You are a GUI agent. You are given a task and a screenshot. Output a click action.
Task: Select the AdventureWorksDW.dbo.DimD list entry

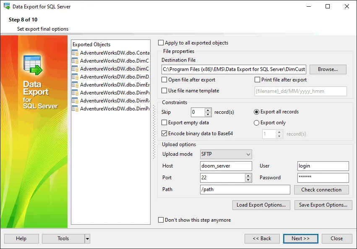(x=111, y=77)
